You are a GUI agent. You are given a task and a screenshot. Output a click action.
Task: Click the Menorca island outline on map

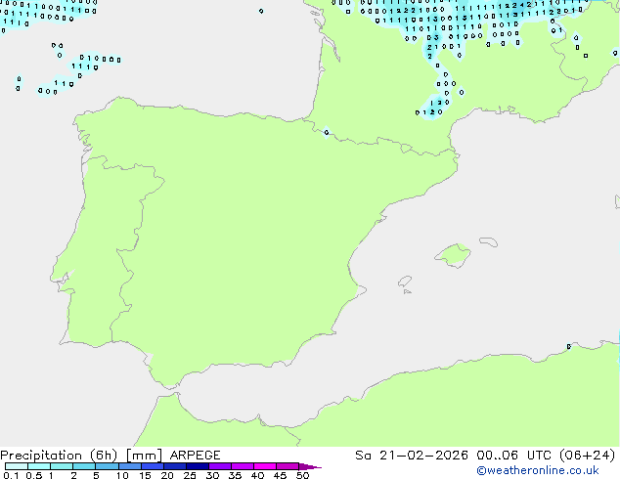tap(488, 241)
